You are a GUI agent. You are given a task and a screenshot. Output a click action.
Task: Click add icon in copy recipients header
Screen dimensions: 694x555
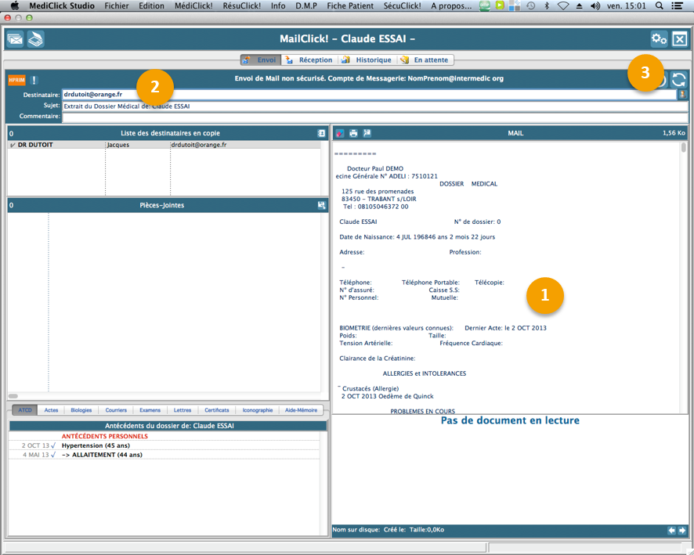tap(321, 134)
